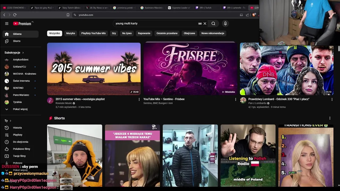Play Frisbee mix thumbnail

coord(190,69)
